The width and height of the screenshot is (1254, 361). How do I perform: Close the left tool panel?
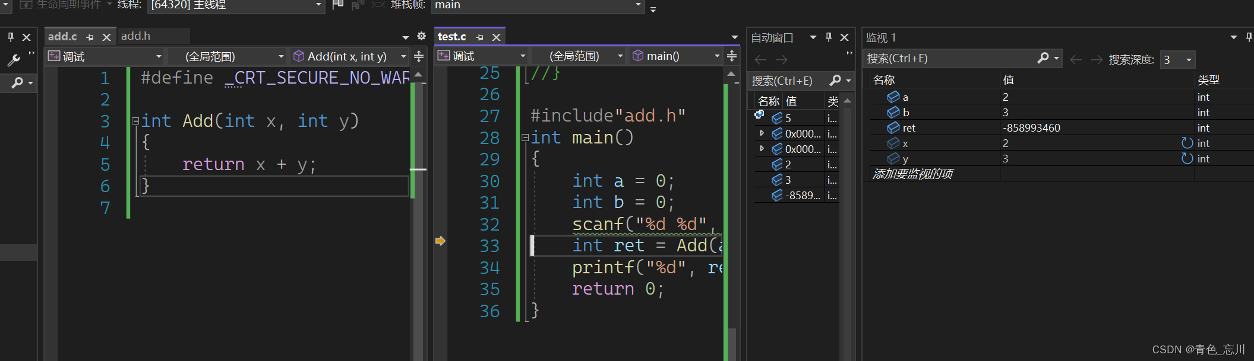[x=26, y=37]
